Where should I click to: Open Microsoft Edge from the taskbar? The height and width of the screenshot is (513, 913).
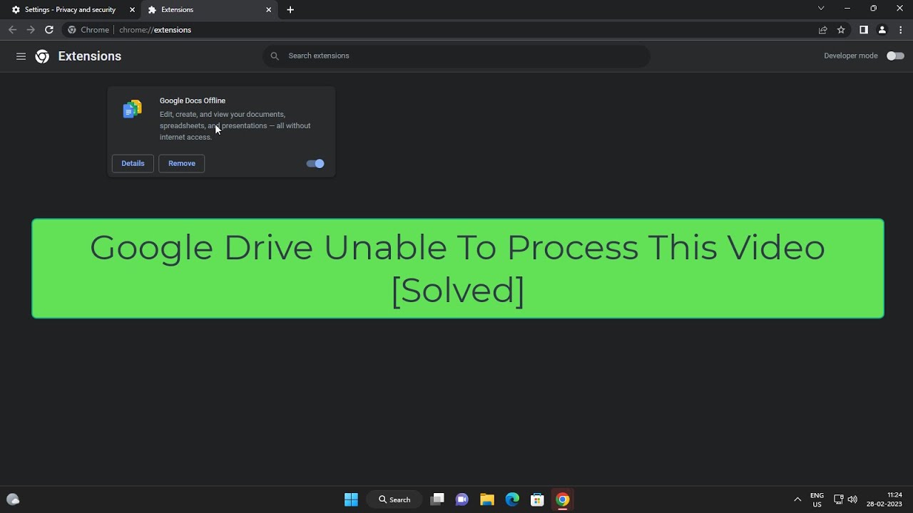pyautogui.click(x=512, y=499)
